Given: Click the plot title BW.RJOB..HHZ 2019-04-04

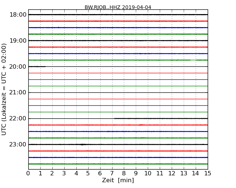Looking at the screenshot, I should point(118,7).
